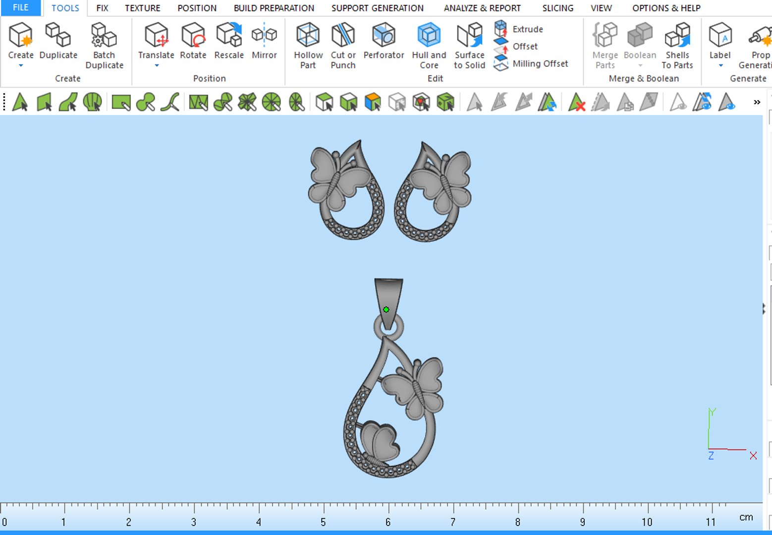
Task: Select the blob brush marking tool
Action: point(146,102)
